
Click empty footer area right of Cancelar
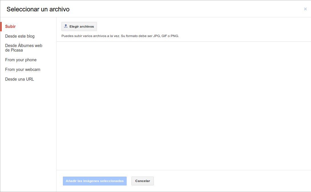click(229, 181)
